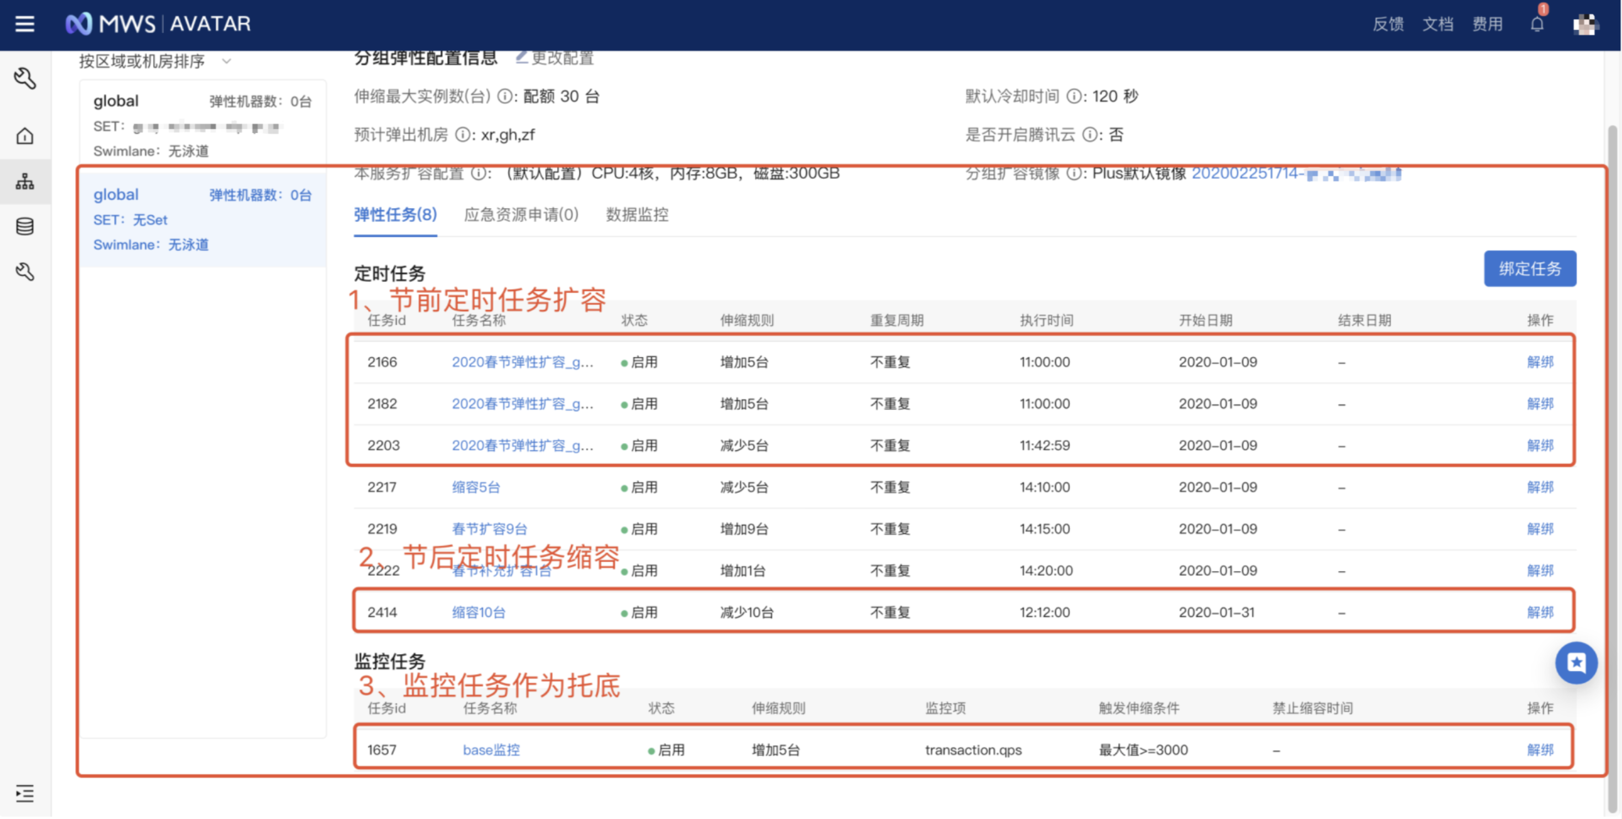Click the top wrench tool sidebar icon
Screen dimensions: 1622x819
coord(24,79)
